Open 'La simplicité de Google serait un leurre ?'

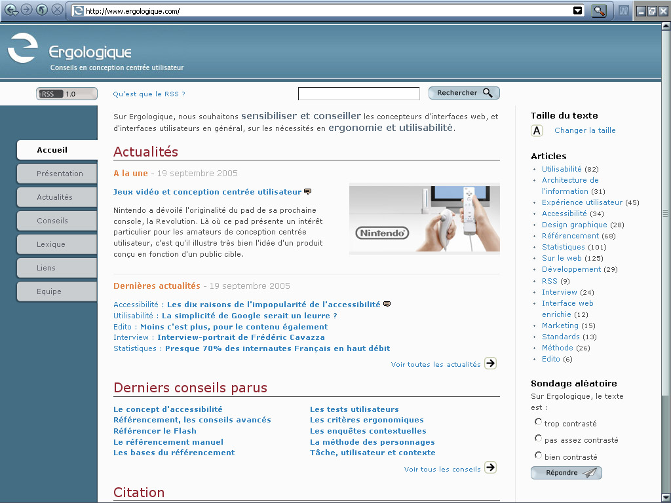(x=250, y=316)
